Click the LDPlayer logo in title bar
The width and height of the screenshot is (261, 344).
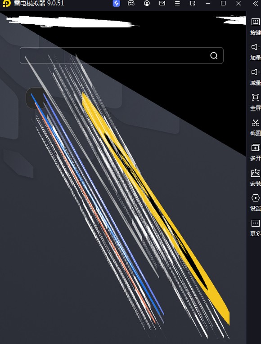point(7,3)
